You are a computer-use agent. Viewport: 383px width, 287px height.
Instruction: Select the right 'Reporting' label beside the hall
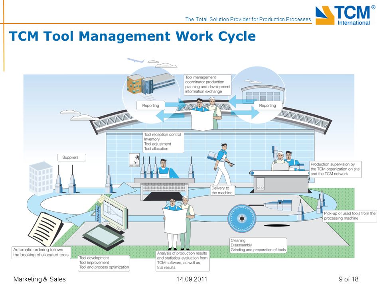click(x=267, y=105)
